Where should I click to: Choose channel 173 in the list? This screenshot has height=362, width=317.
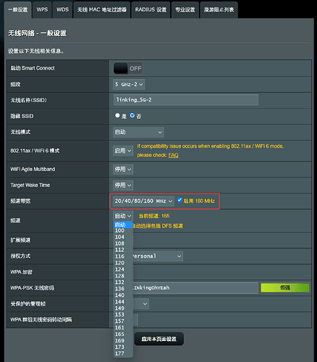123,347
